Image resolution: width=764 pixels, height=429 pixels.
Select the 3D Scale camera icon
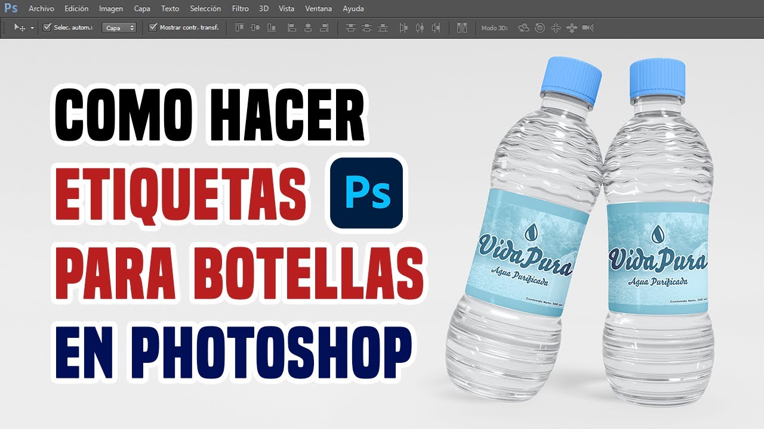tap(588, 27)
